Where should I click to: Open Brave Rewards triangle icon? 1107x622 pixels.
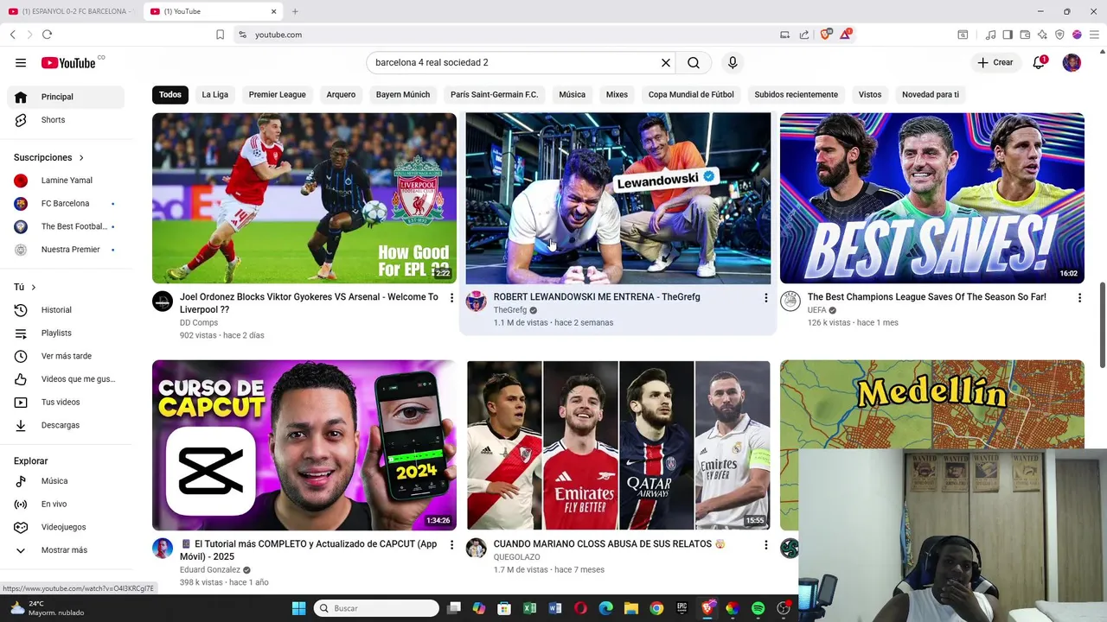tap(846, 35)
